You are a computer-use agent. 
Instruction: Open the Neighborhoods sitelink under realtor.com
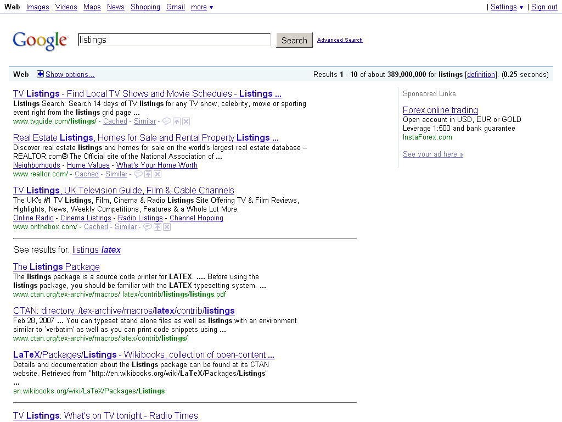pos(37,165)
